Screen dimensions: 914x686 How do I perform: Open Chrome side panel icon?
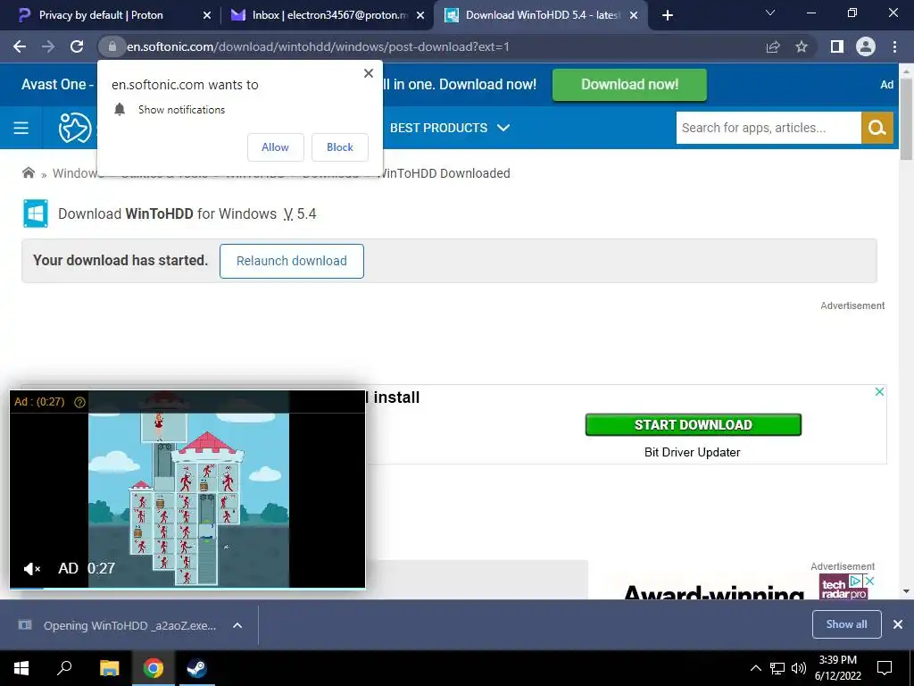(837, 46)
